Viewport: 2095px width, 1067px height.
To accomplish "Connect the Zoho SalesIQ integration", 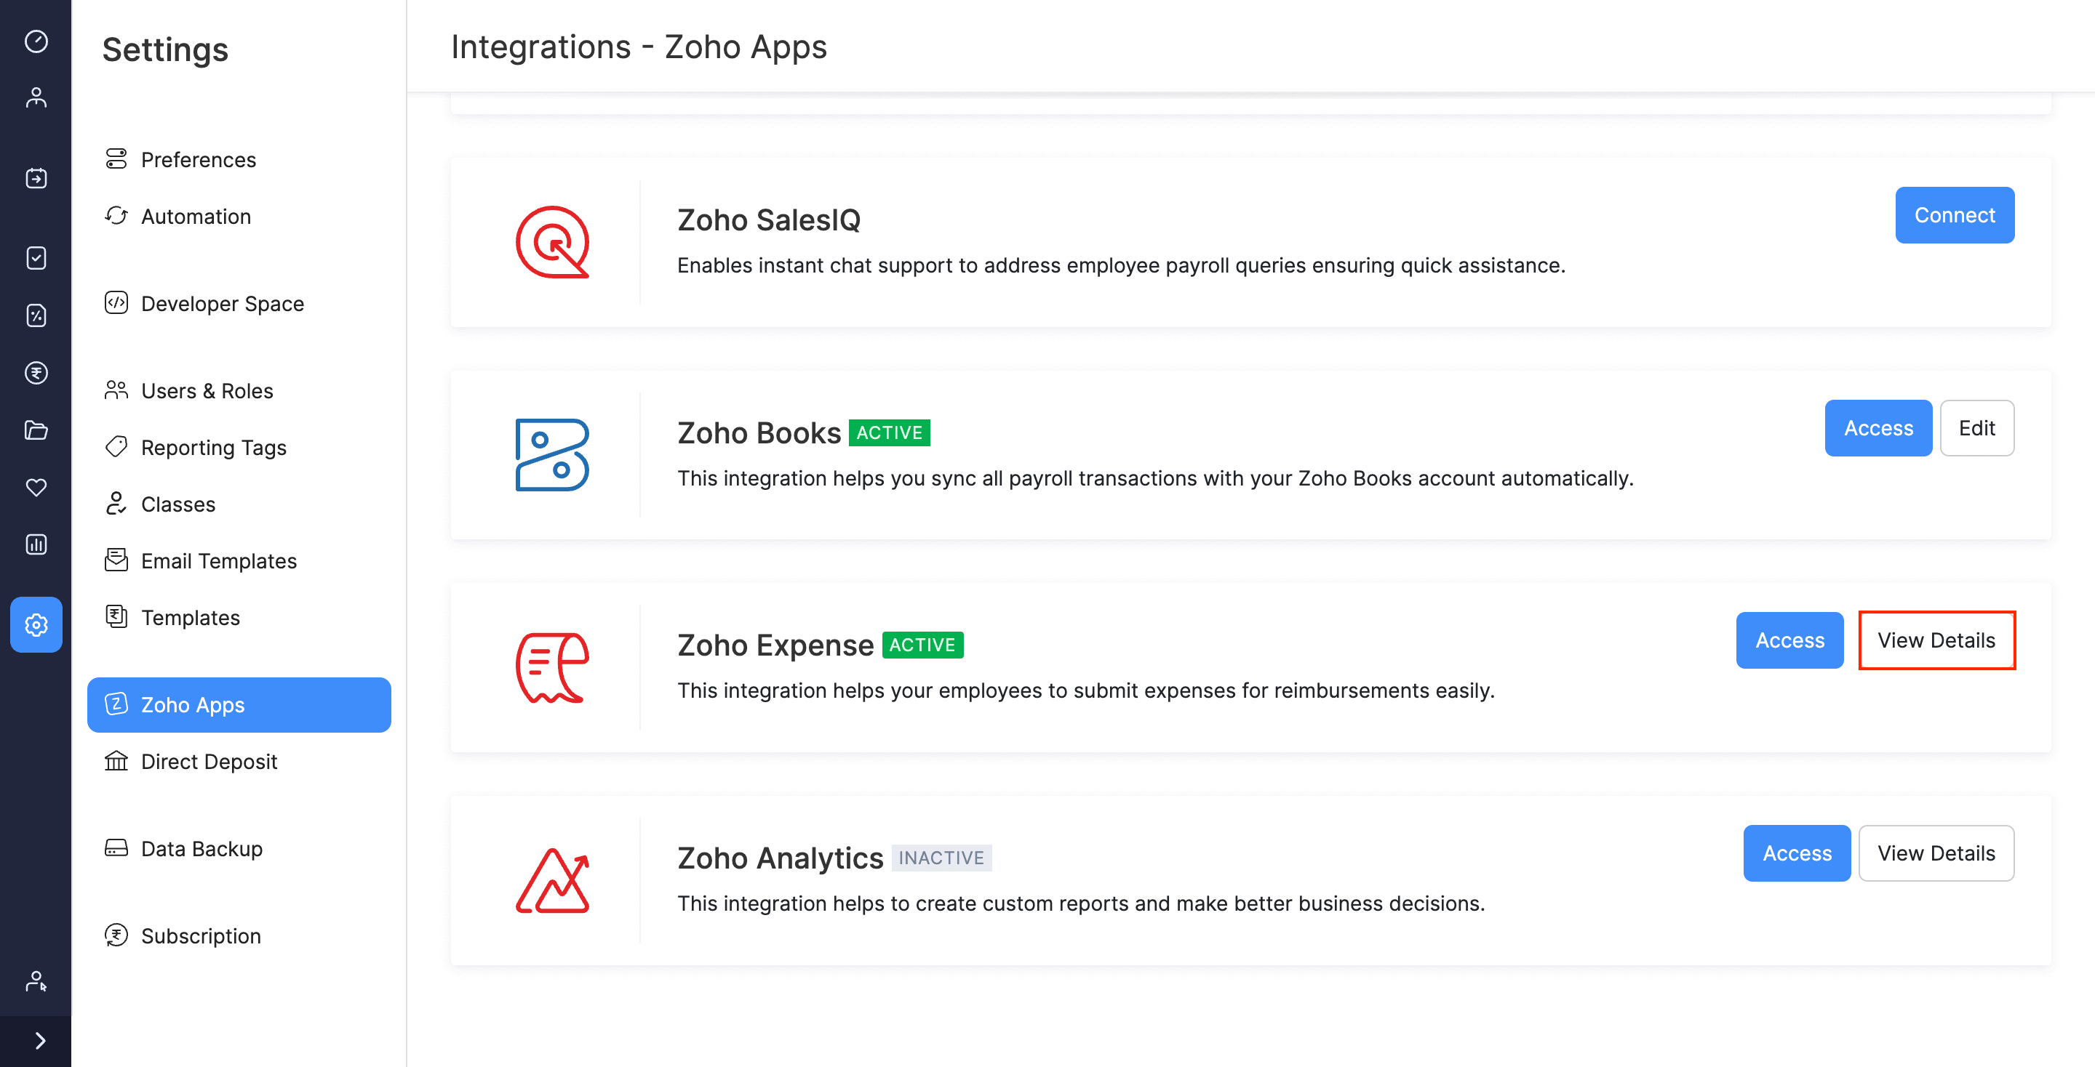I will (x=1953, y=215).
